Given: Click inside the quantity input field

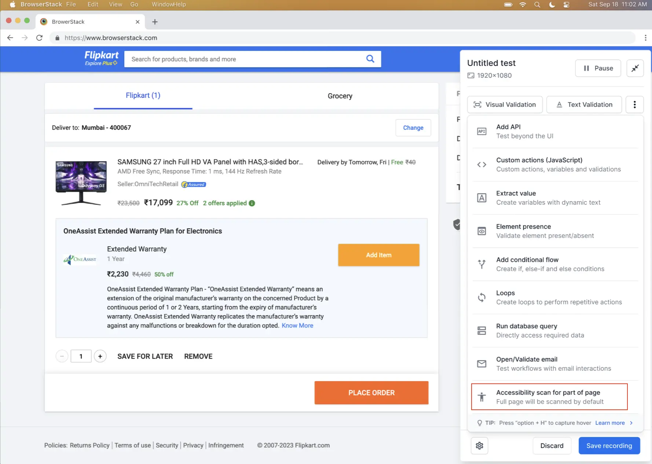Looking at the screenshot, I should (81, 356).
